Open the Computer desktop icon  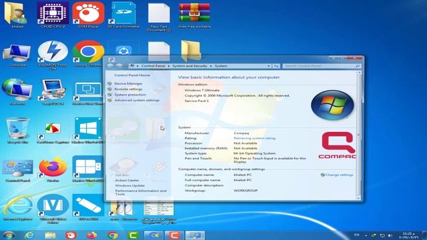tap(17, 55)
